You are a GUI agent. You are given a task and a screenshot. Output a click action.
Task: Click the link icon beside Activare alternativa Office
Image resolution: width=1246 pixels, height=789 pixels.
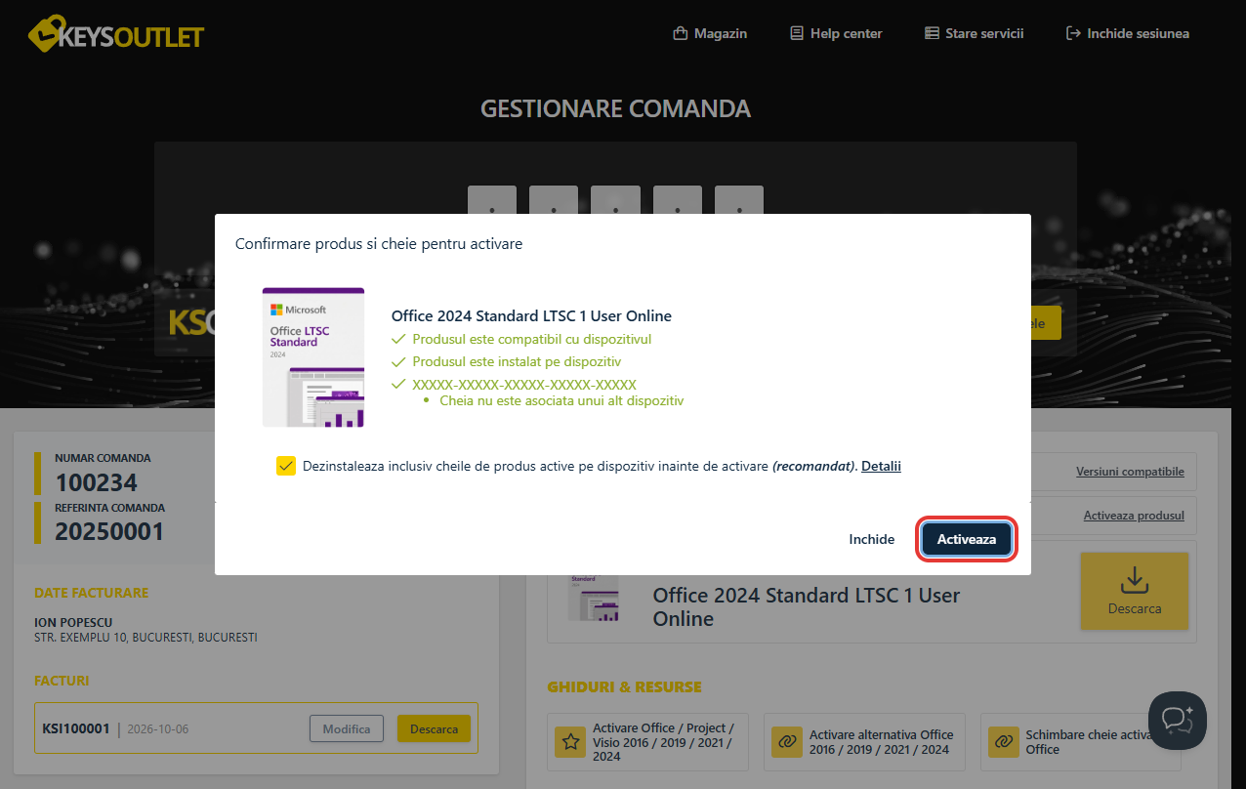click(x=786, y=742)
